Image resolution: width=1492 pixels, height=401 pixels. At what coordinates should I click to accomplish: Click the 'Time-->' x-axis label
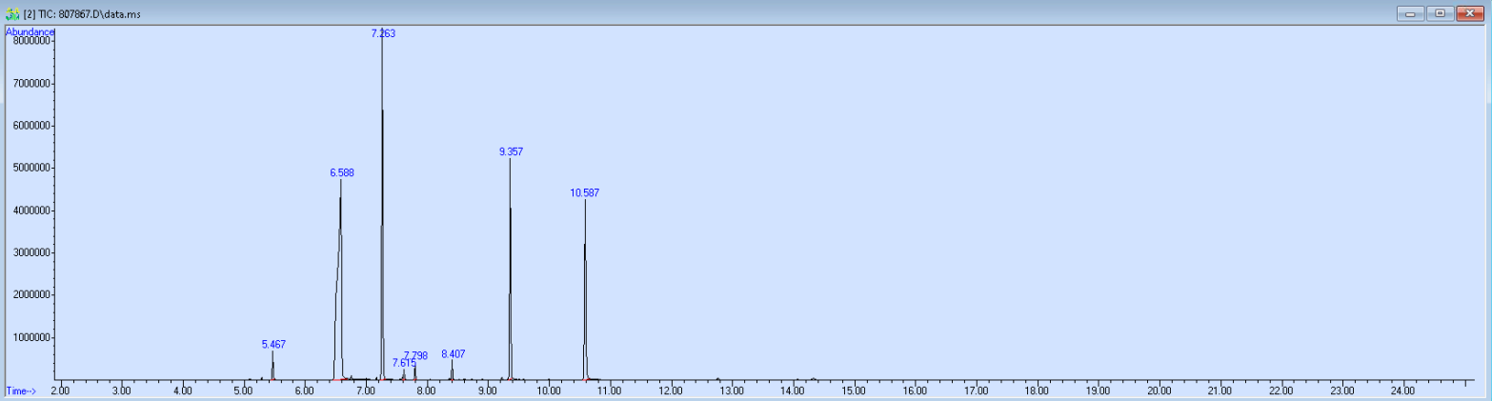[21, 391]
